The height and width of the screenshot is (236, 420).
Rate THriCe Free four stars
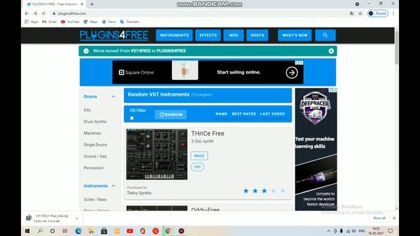click(x=274, y=191)
